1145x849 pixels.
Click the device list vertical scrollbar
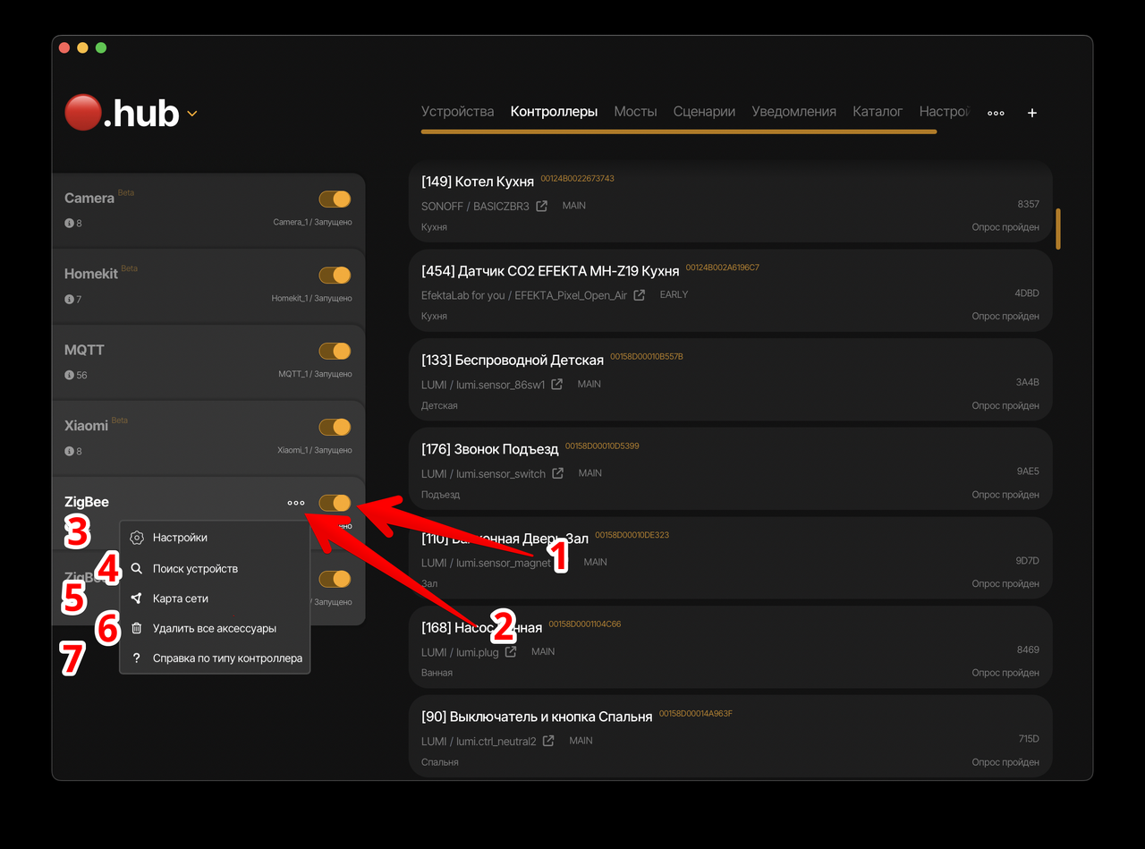1058,229
